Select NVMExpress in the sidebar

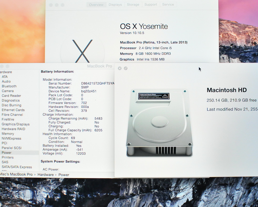coord(12,138)
